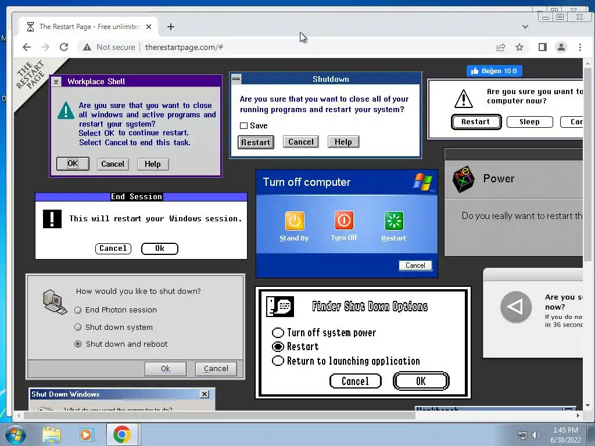Click the vertical page scrollbar thumb
Viewport: 595px width, 446px height.
[x=587, y=164]
